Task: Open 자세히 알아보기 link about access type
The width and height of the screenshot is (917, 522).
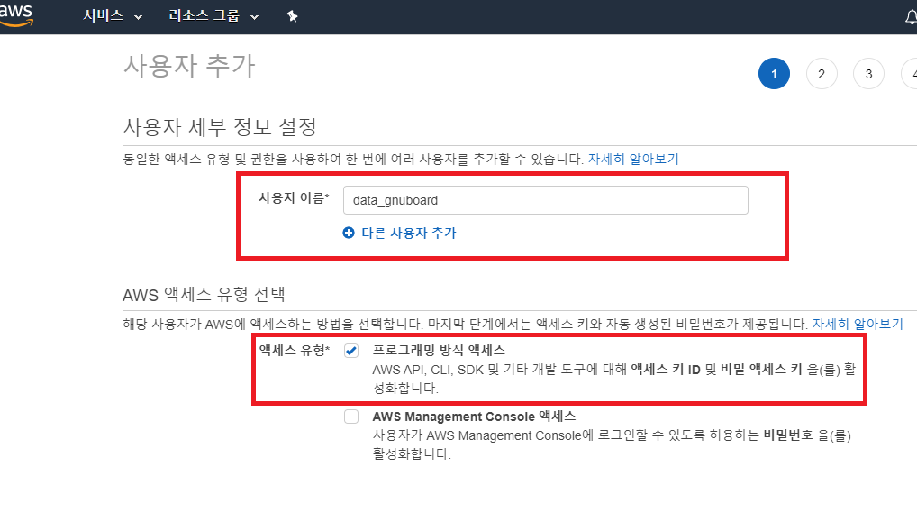Action: [x=858, y=324]
